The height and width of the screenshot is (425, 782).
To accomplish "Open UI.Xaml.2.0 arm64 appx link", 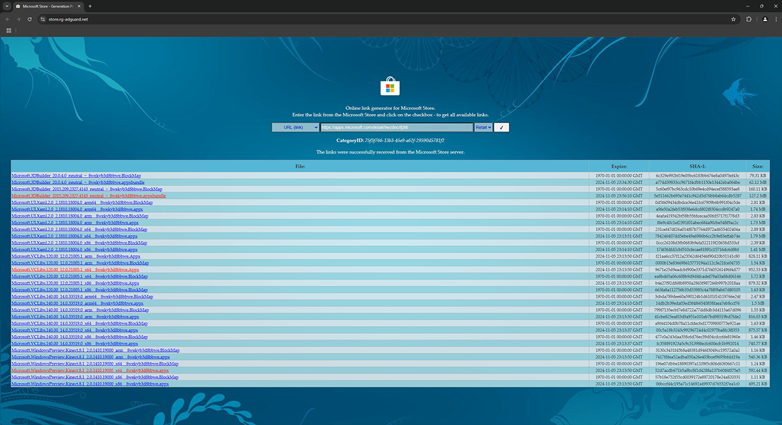I will (77, 209).
